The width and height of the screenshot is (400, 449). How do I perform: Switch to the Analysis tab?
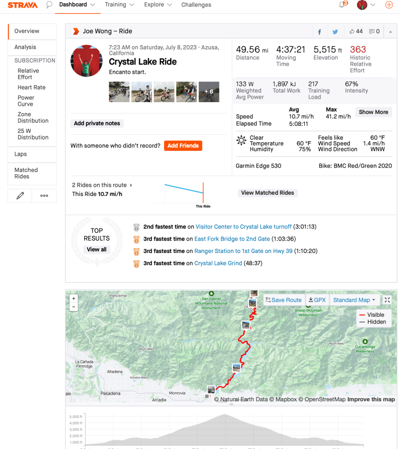25,47
